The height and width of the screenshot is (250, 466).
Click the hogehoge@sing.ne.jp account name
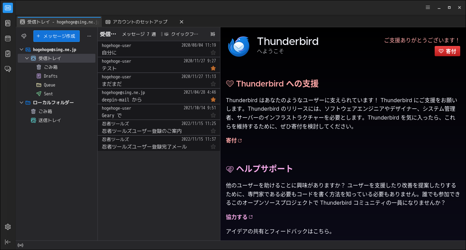pyautogui.click(x=55, y=49)
